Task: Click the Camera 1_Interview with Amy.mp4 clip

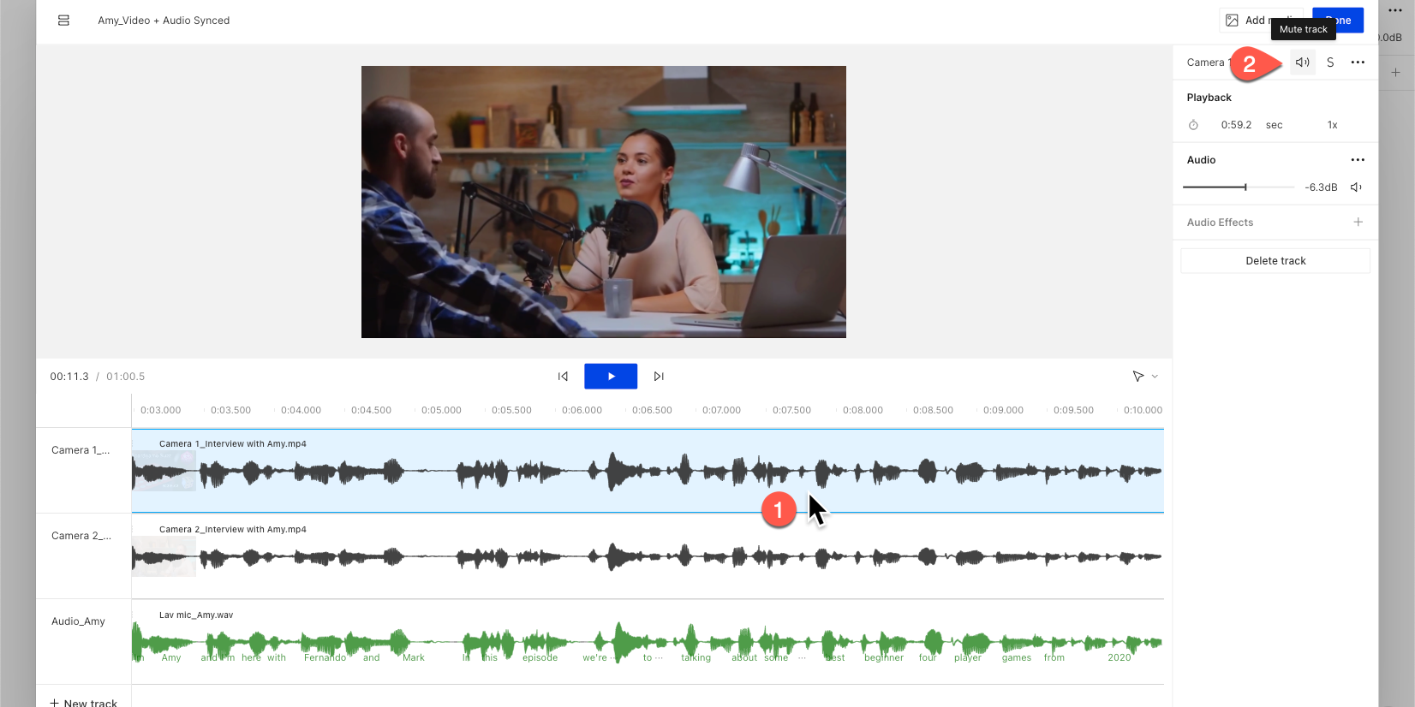Action: pos(648,471)
